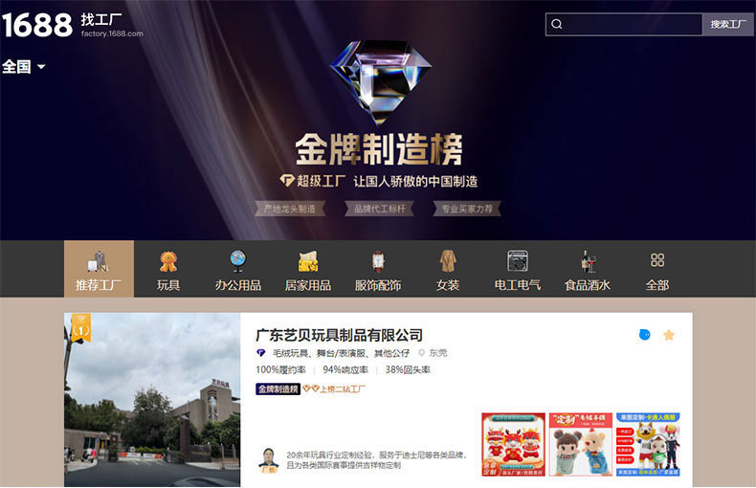The image size is (756, 488).
Task: Click the 搜索工厂 button
Action: [728, 24]
